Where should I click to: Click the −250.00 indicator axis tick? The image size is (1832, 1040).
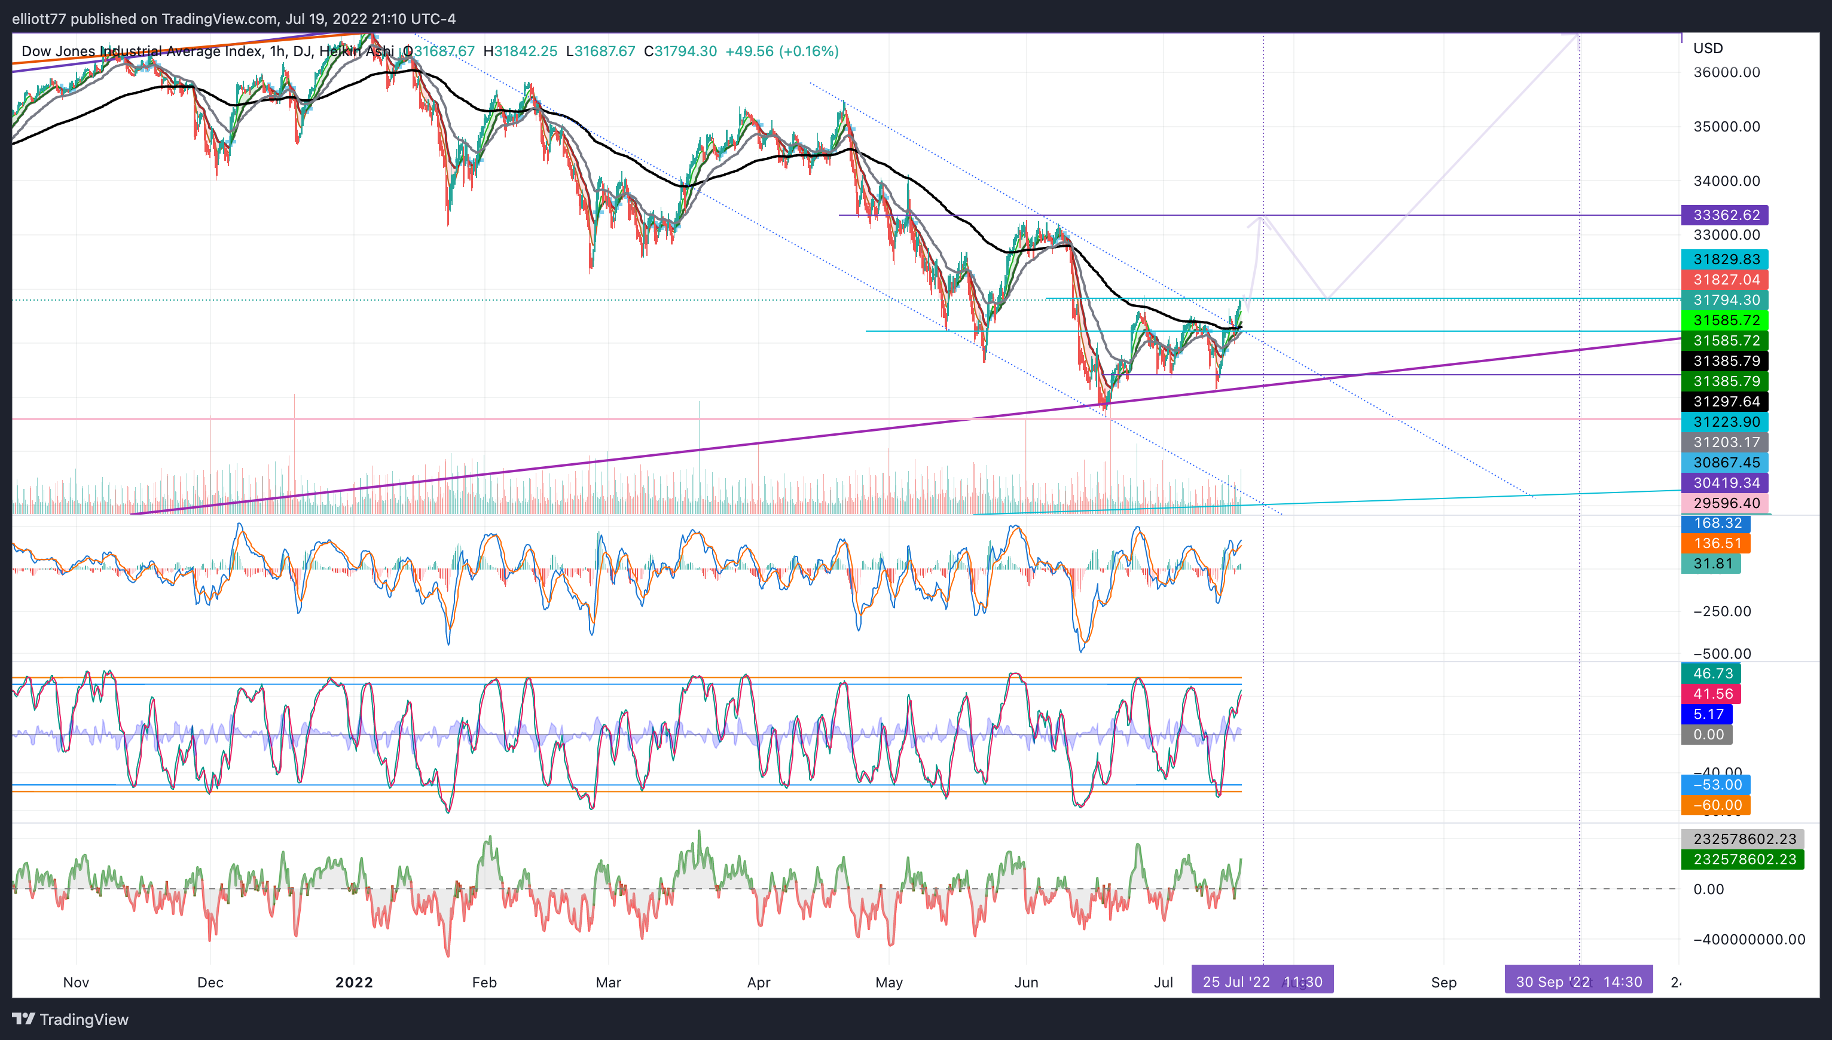point(1722,611)
